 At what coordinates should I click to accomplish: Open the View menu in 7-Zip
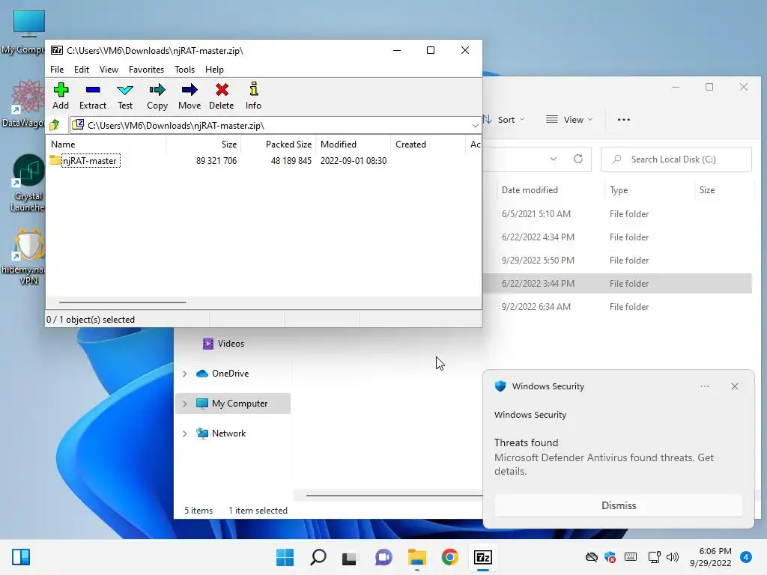(x=109, y=70)
